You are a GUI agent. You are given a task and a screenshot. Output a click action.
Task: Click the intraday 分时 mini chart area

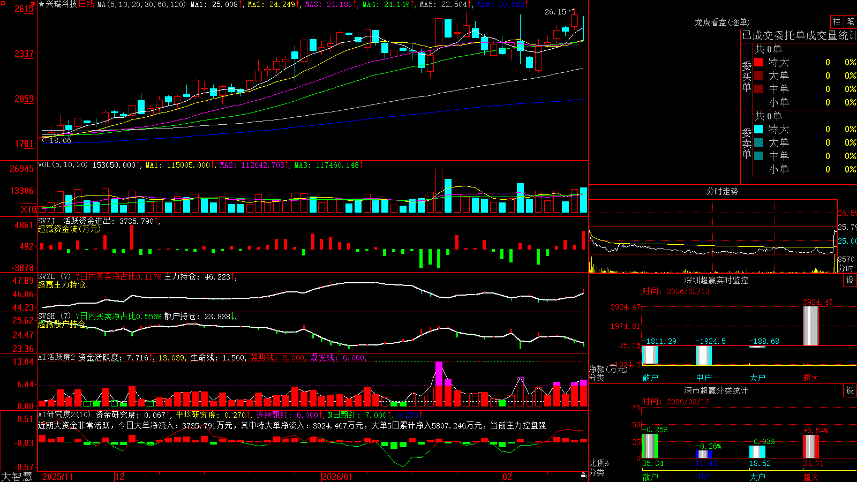tap(712, 236)
